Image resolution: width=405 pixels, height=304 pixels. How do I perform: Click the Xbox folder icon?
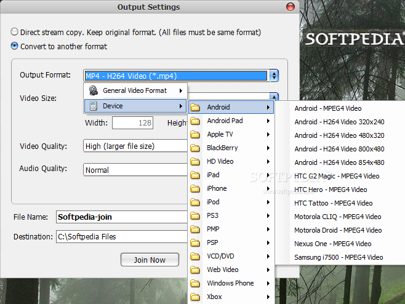tap(195, 297)
